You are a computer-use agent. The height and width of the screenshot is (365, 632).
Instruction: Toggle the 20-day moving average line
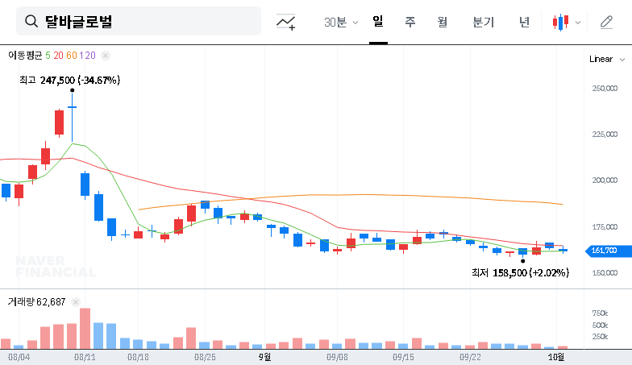(59, 56)
